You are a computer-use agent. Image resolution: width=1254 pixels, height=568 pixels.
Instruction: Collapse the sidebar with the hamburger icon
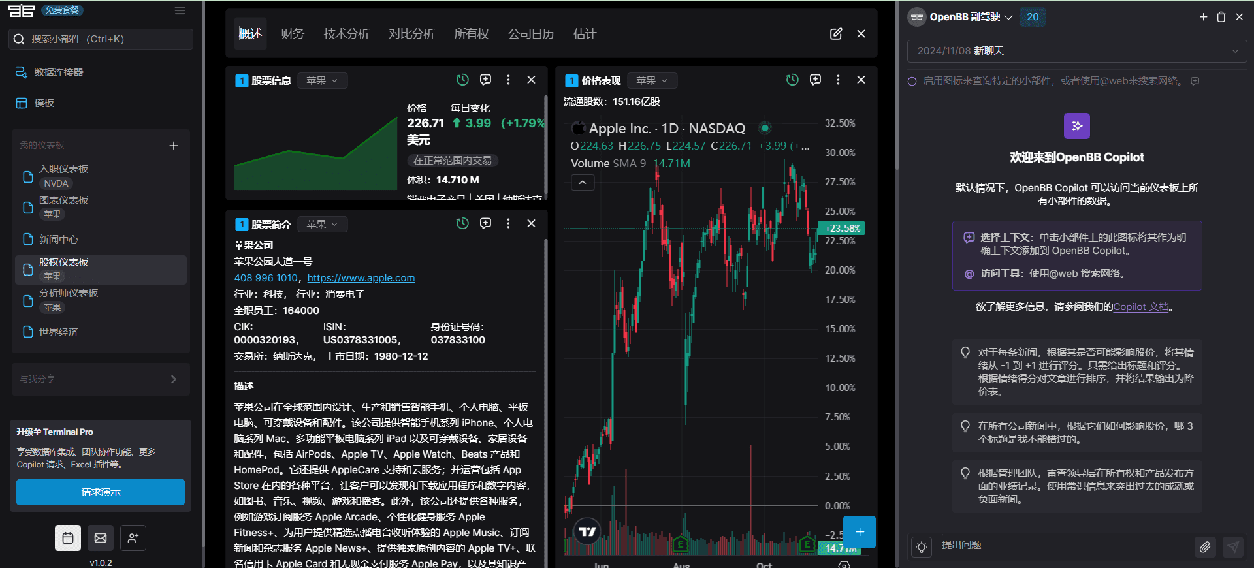pyautogui.click(x=180, y=10)
